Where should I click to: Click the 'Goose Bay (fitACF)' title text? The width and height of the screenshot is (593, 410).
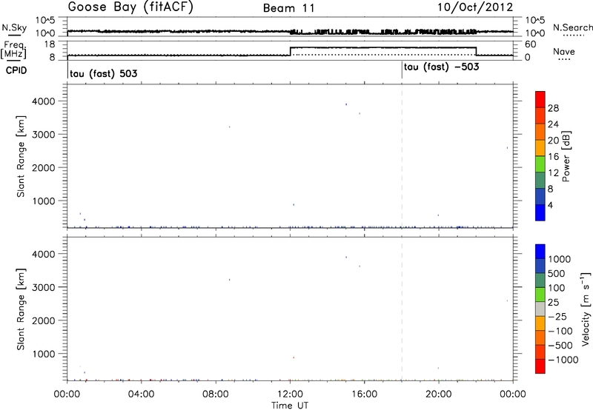[130, 7]
